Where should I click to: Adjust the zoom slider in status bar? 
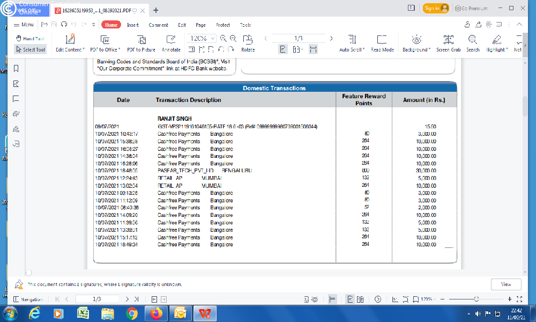476,299
